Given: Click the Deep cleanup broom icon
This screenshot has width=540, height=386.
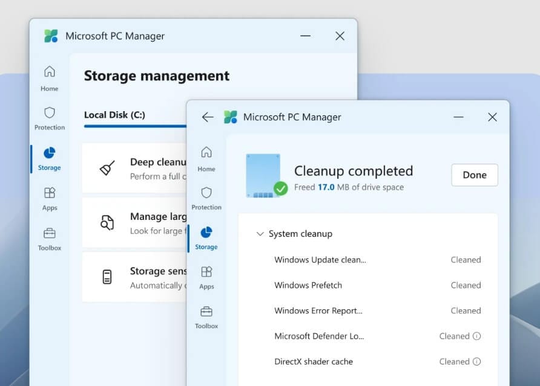Looking at the screenshot, I should (107, 168).
